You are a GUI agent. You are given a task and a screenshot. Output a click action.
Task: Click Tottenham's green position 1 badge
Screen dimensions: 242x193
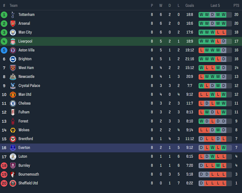pyautogui.click(x=4, y=15)
